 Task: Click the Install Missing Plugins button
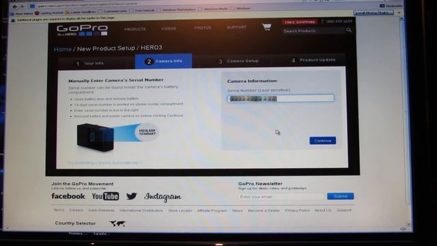[x=373, y=13]
